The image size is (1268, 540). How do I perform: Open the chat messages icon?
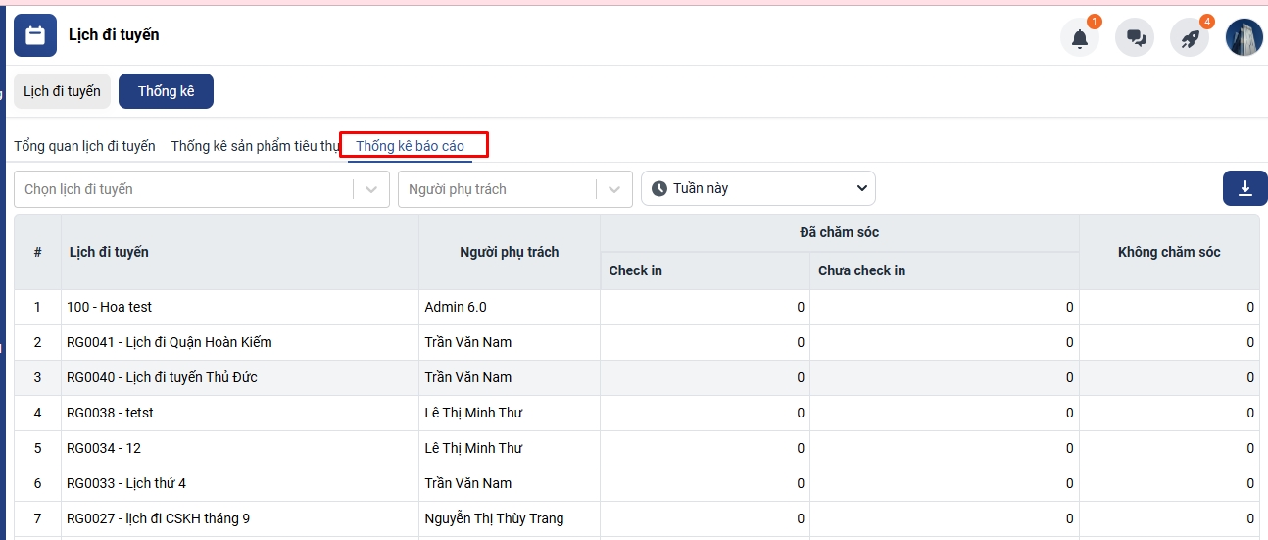[x=1135, y=38]
